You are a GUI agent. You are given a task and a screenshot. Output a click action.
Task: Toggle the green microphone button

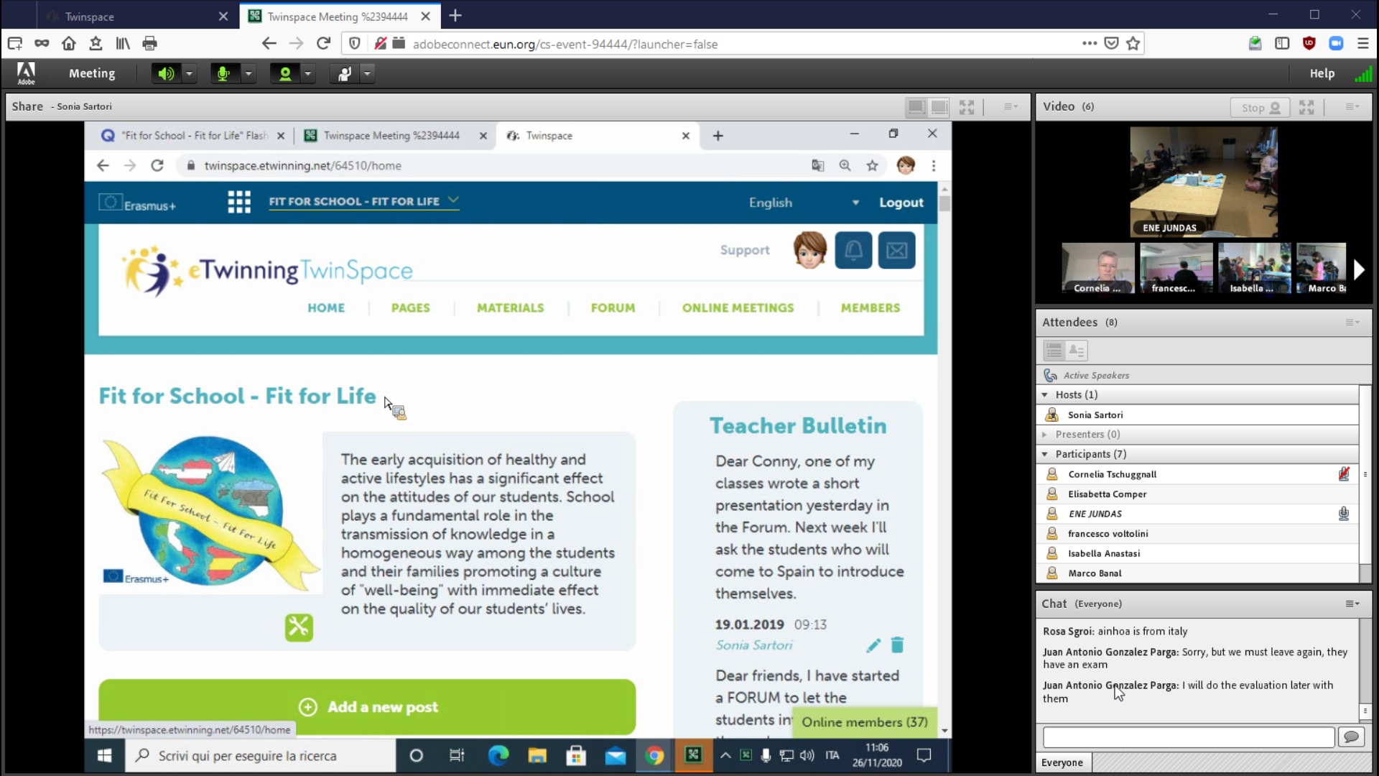coord(223,73)
